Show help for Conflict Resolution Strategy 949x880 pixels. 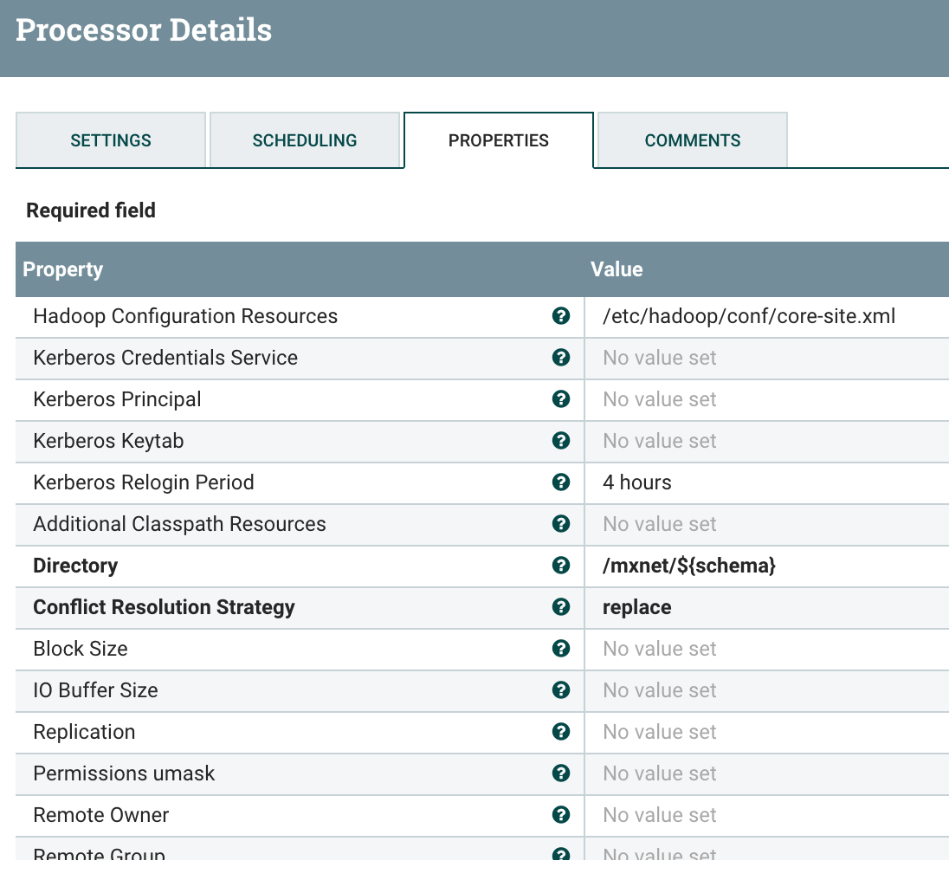(561, 607)
